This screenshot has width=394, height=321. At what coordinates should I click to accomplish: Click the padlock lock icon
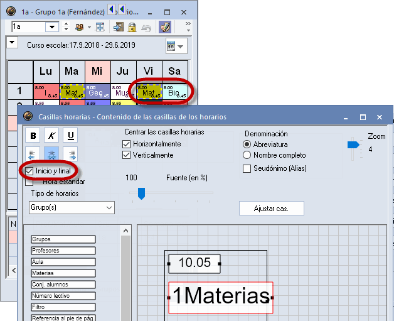pyautogui.click(x=132, y=27)
